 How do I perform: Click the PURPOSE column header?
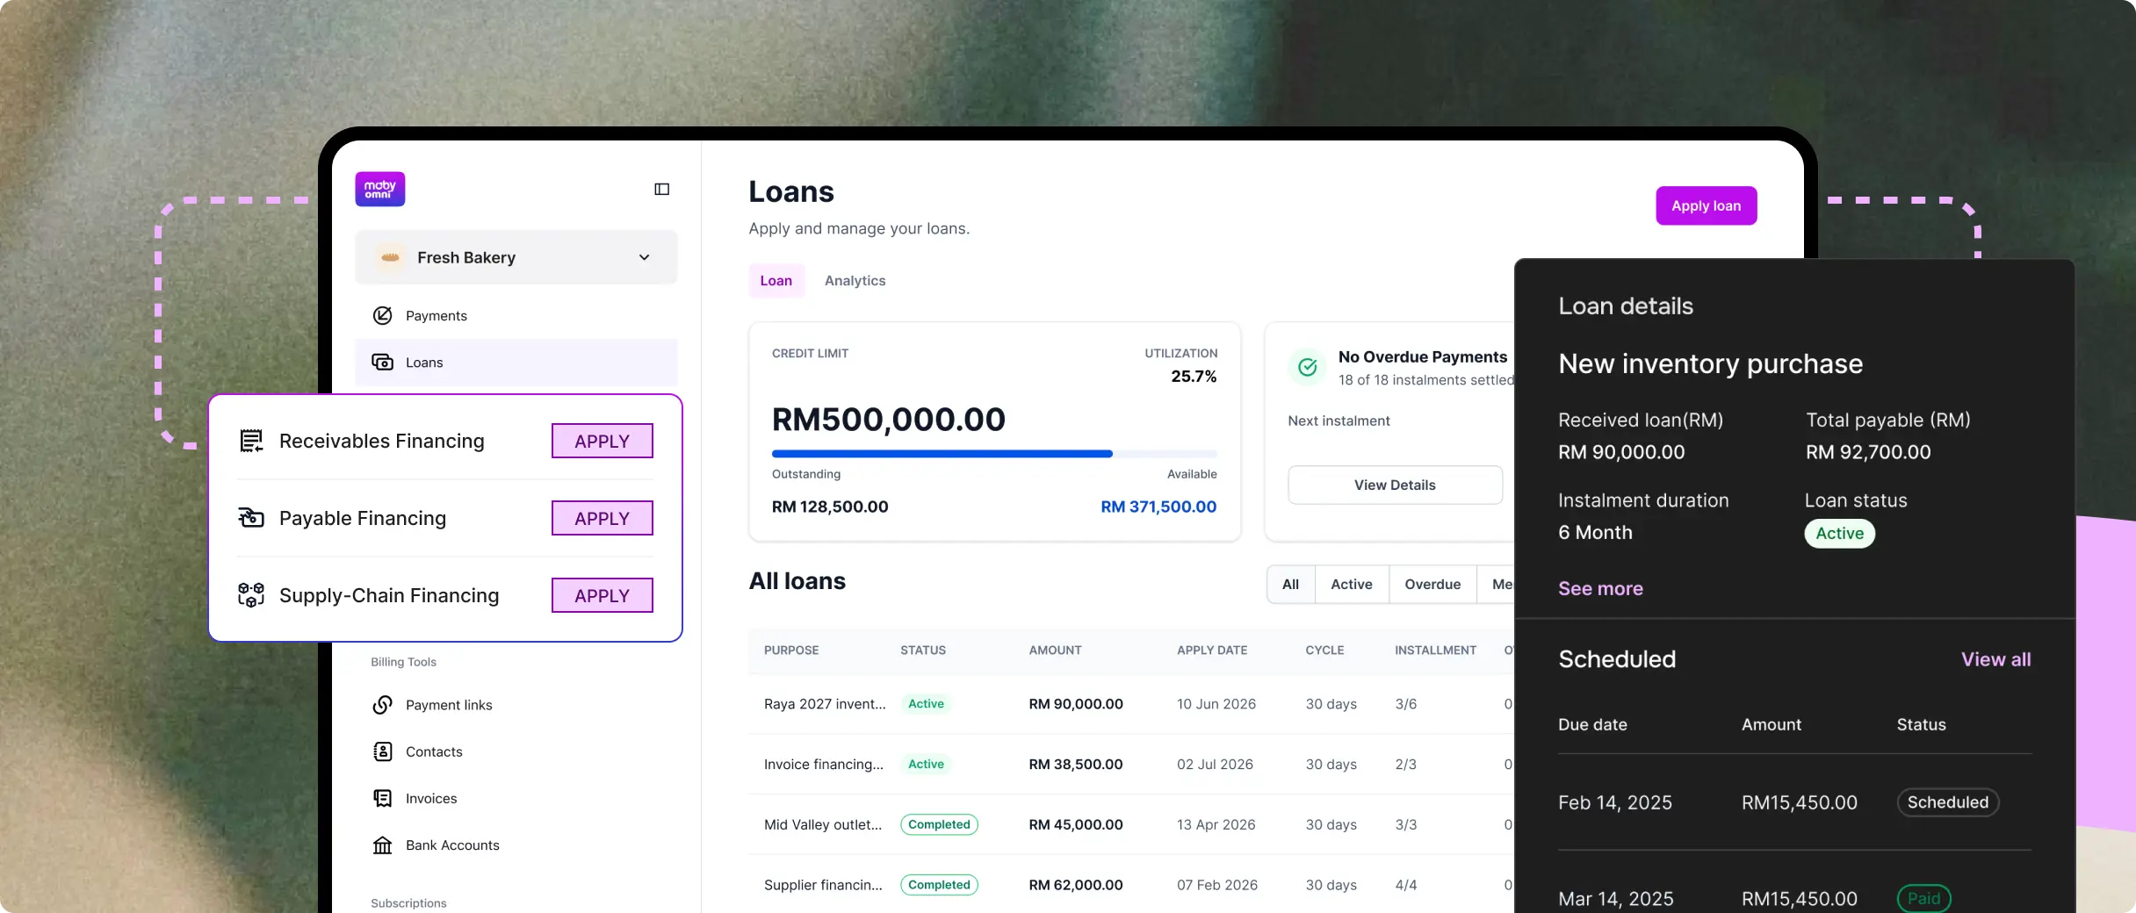tap(791, 651)
